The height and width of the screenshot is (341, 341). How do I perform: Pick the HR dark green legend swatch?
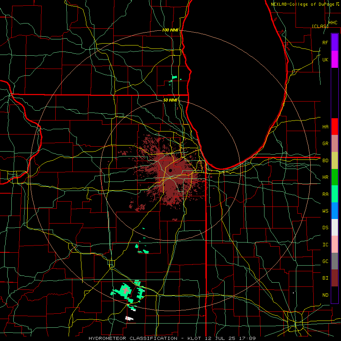pyautogui.click(x=335, y=177)
